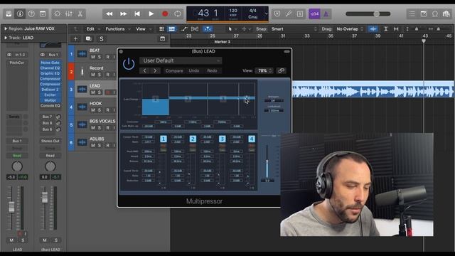Open the View 78% size dropdown
Image resolution: width=455 pixels, height=256 pixels.
point(264,70)
